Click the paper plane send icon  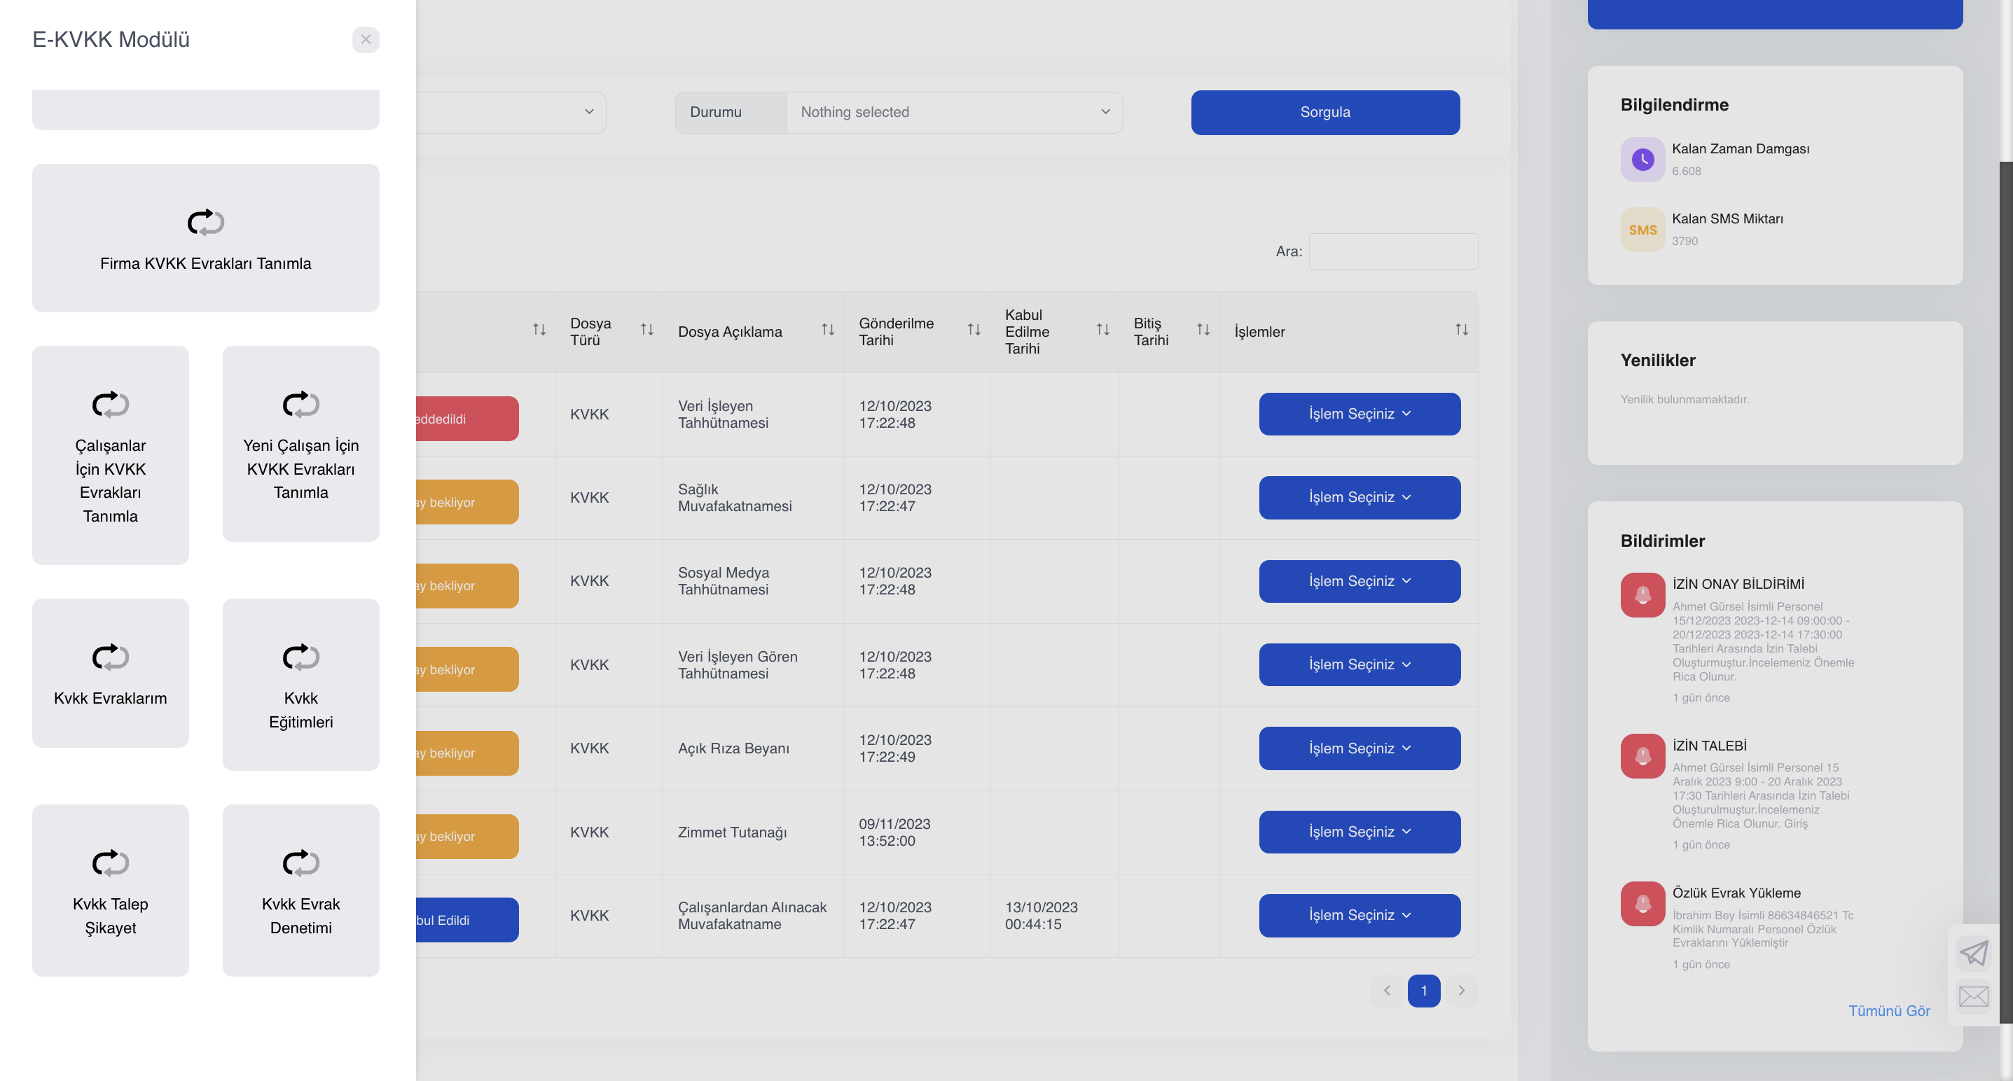1974,953
